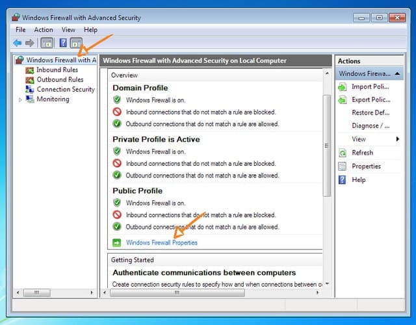Click the Properties action label
This screenshot has height=325, width=416.
click(x=366, y=166)
